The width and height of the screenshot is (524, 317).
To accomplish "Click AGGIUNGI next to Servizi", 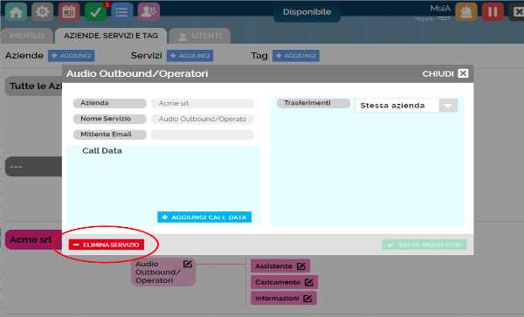I will click(x=190, y=56).
